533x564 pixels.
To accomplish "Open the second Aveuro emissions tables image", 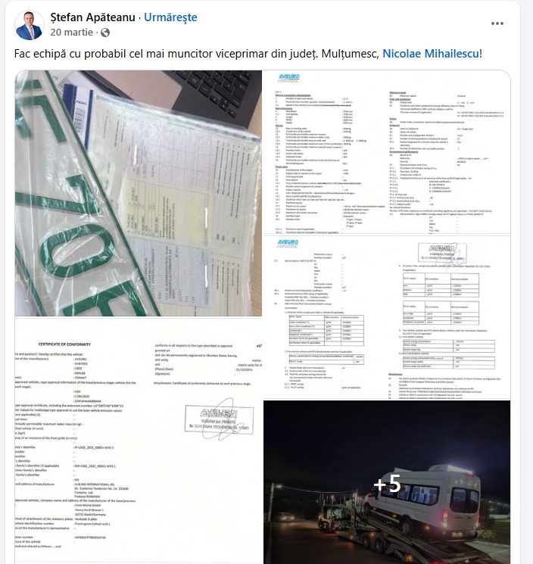I will click(x=387, y=317).
